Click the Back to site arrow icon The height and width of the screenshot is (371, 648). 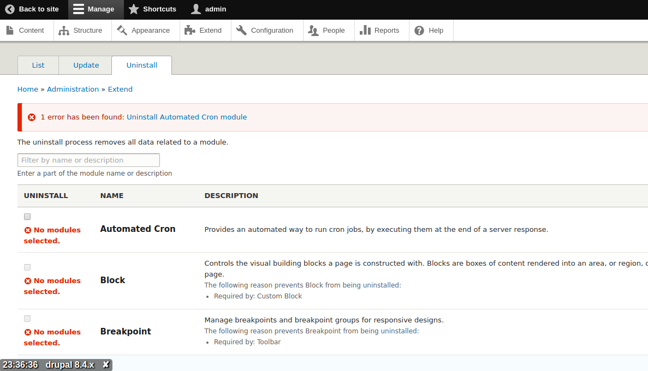click(x=9, y=9)
